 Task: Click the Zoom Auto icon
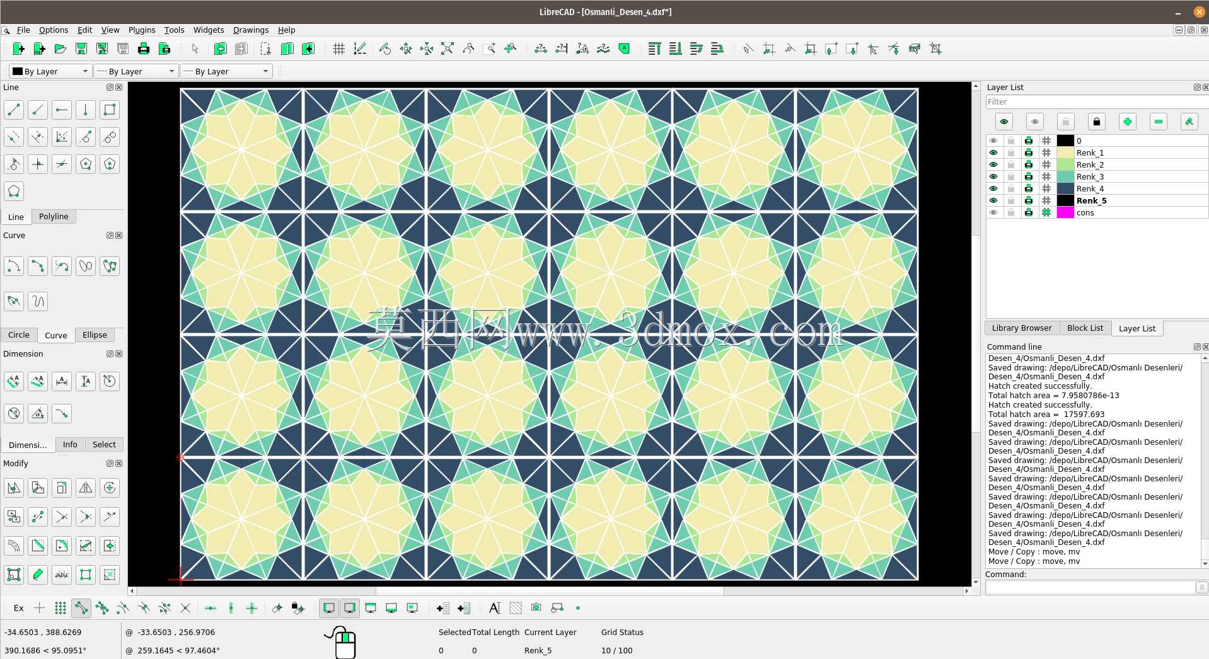coord(447,49)
